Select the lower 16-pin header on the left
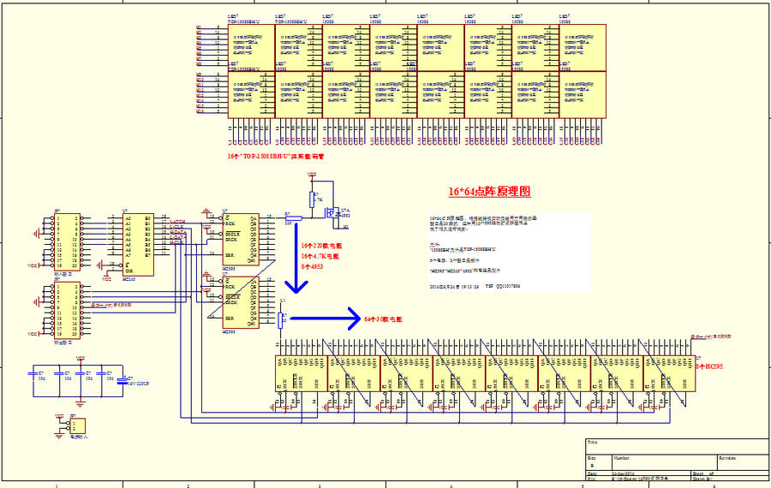Screen dimensions: 771x488 (x=66, y=312)
